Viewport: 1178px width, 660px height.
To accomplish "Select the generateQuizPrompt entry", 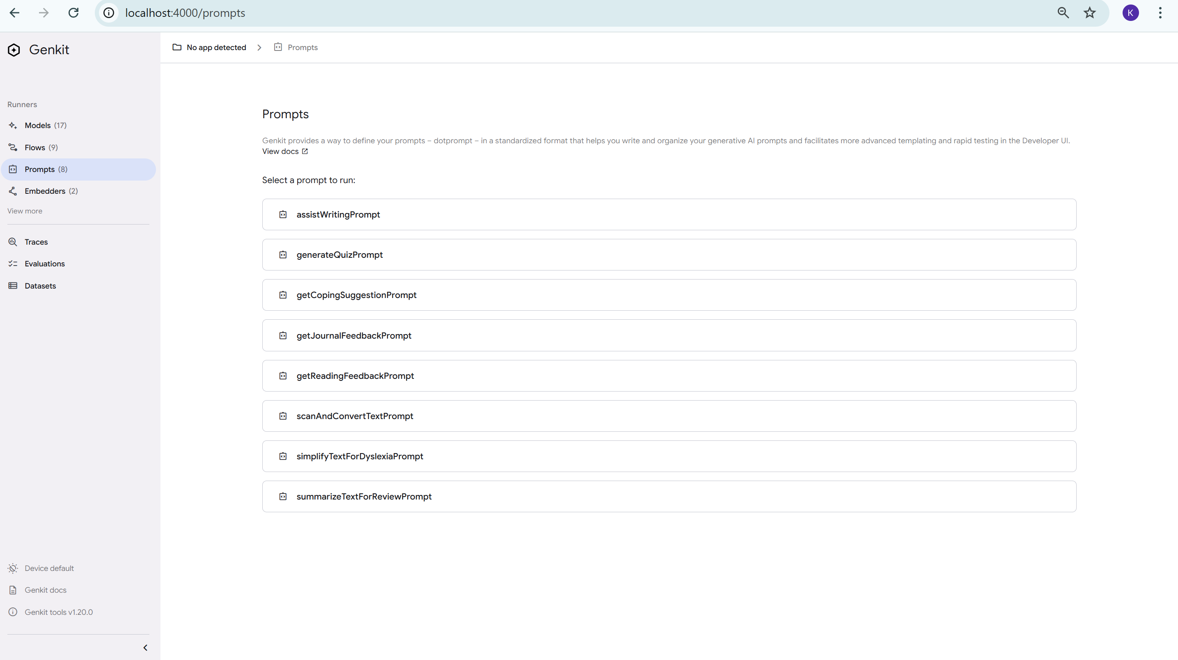I will (x=339, y=255).
